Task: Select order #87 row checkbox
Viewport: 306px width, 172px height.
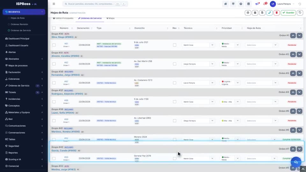Action: pos(54,83)
